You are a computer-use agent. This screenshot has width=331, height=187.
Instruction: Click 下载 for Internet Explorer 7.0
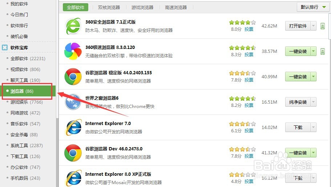click(298, 127)
